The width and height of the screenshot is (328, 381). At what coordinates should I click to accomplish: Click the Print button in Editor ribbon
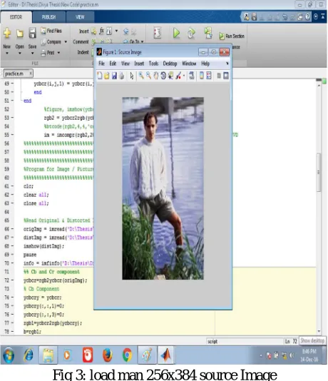click(x=48, y=53)
